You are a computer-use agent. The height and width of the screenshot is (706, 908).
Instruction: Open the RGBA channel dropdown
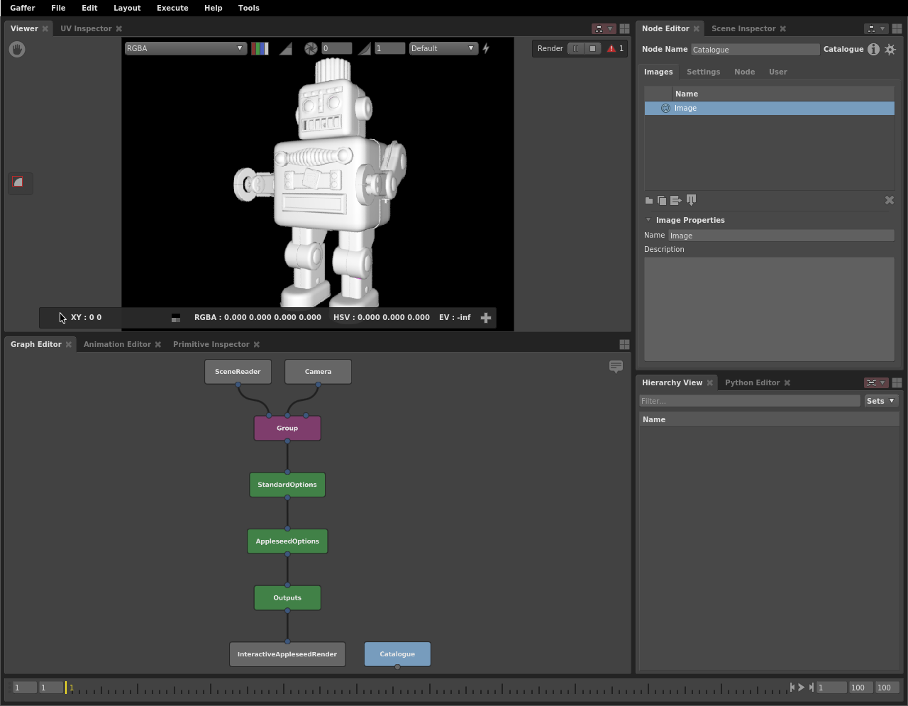(x=185, y=48)
